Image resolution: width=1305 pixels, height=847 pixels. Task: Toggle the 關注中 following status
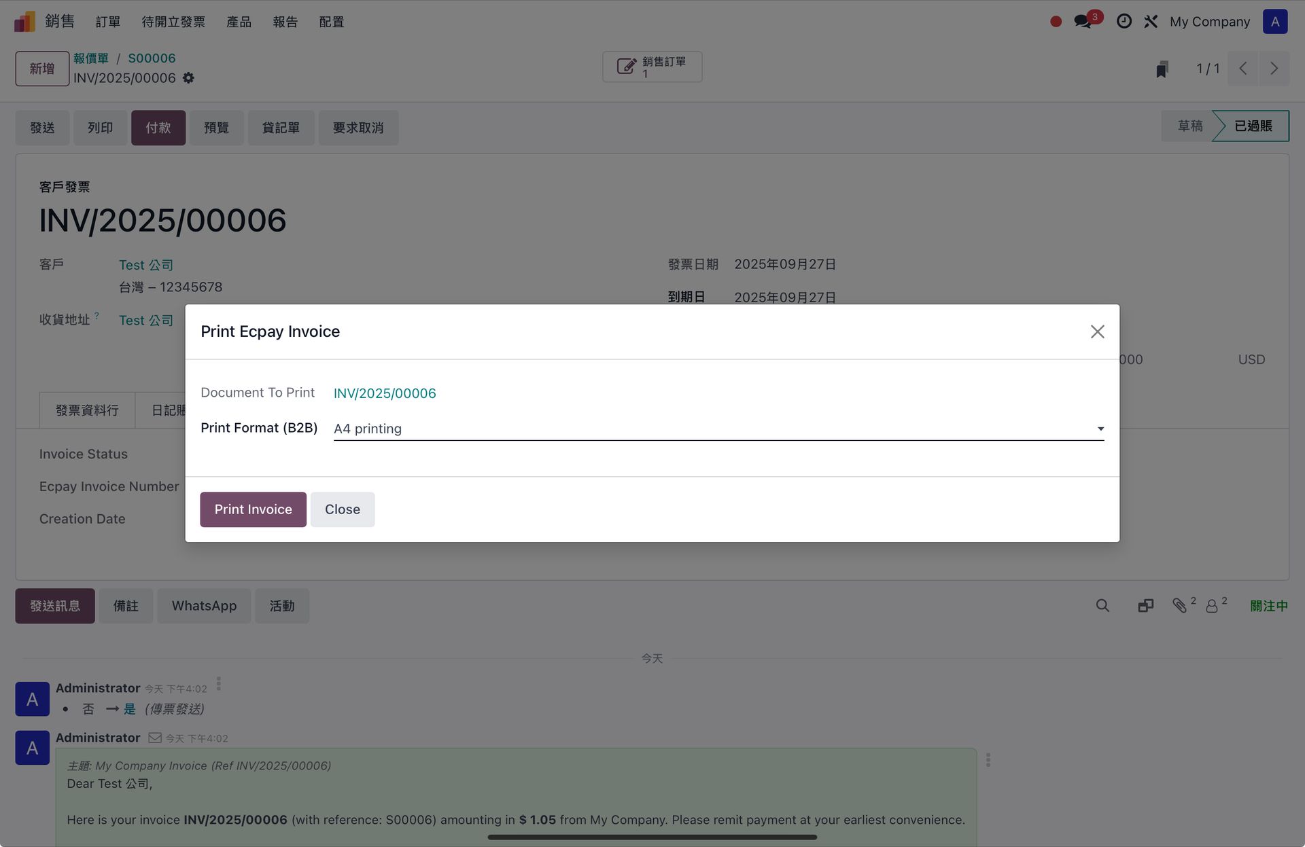1268,606
